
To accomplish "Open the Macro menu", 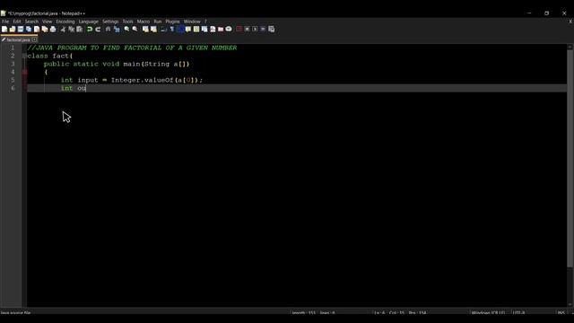I will (x=143, y=22).
